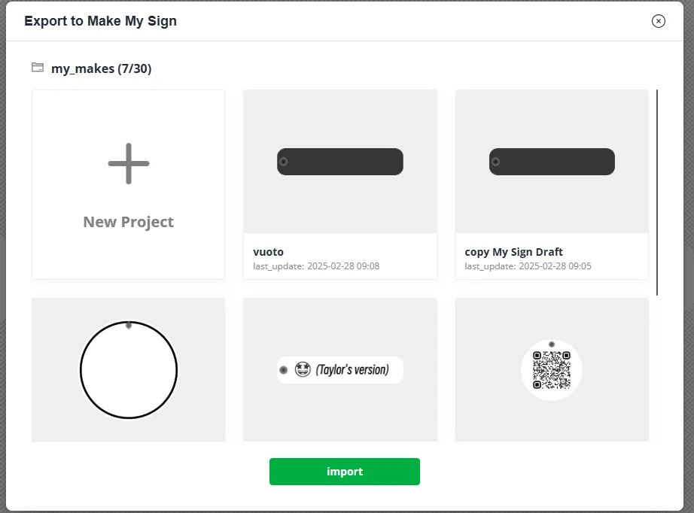The image size is (694, 513).
Task: Click the copy My Sign Draft title
Action: tap(514, 252)
